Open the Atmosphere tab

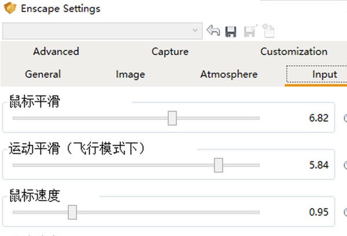[228, 74]
